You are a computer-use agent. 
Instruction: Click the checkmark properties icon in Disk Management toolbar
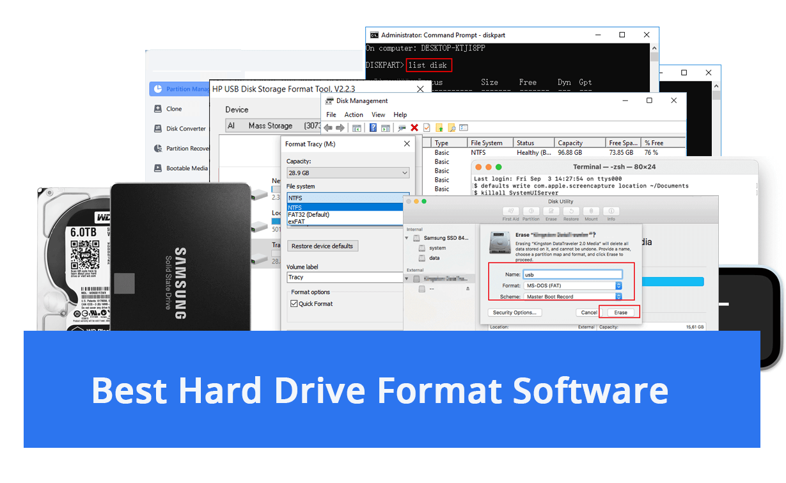pyautogui.click(x=427, y=128)
